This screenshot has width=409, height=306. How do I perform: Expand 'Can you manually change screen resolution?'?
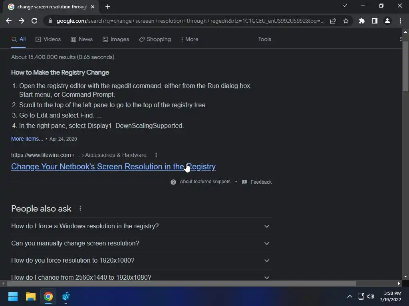click(x=141, y=243)
